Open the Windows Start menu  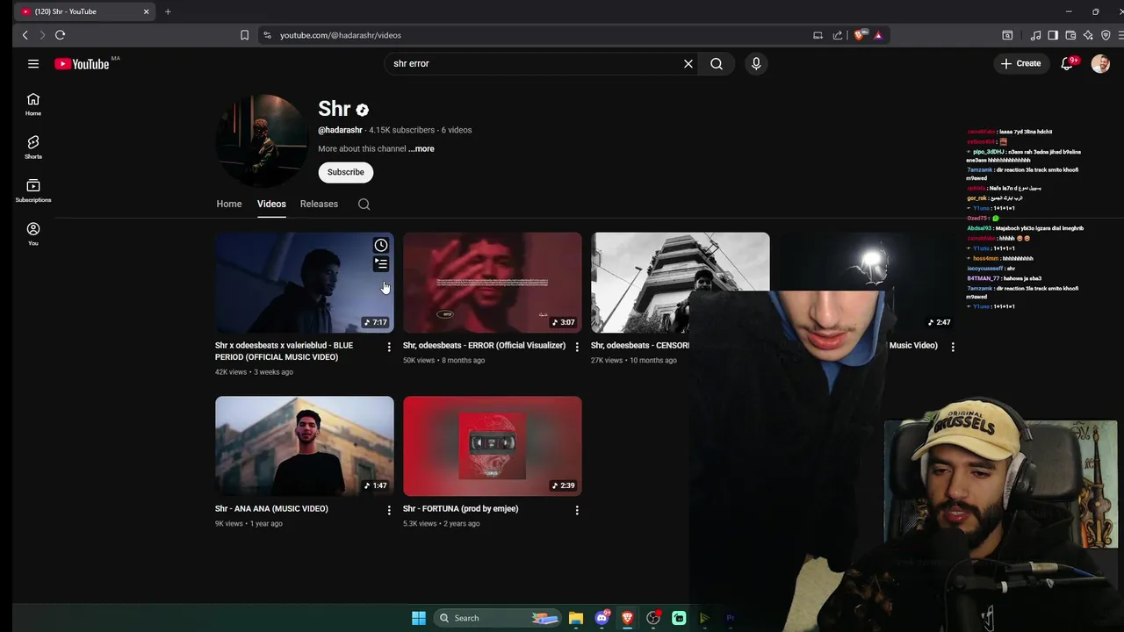click(x=419, y=618)
